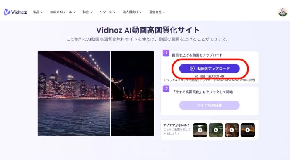Click the 「今すぐ高画質化」をクリックして開始 text
This screenshot has height=165, width=290.
[x=203, y=92]
